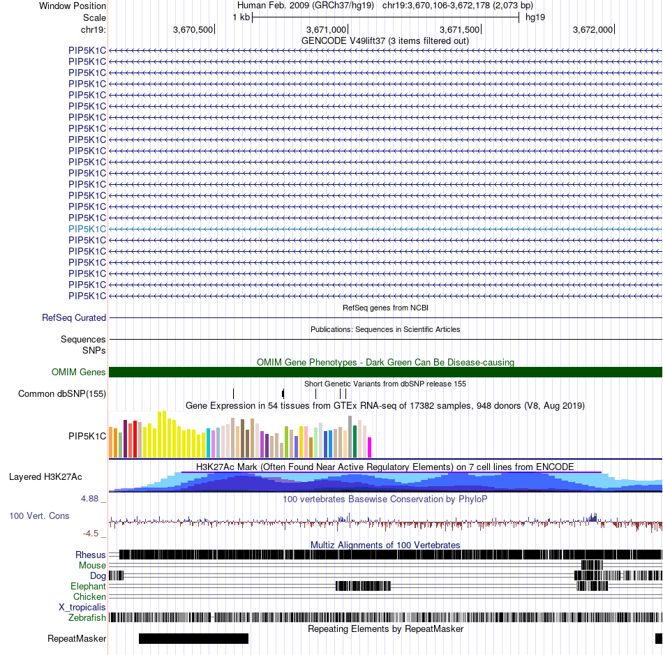Image resolution: width=663 pixels, height=655 pixels.
Task: Open Publications: Sequences in Scientific Articles title
Action: coord(385,329)
